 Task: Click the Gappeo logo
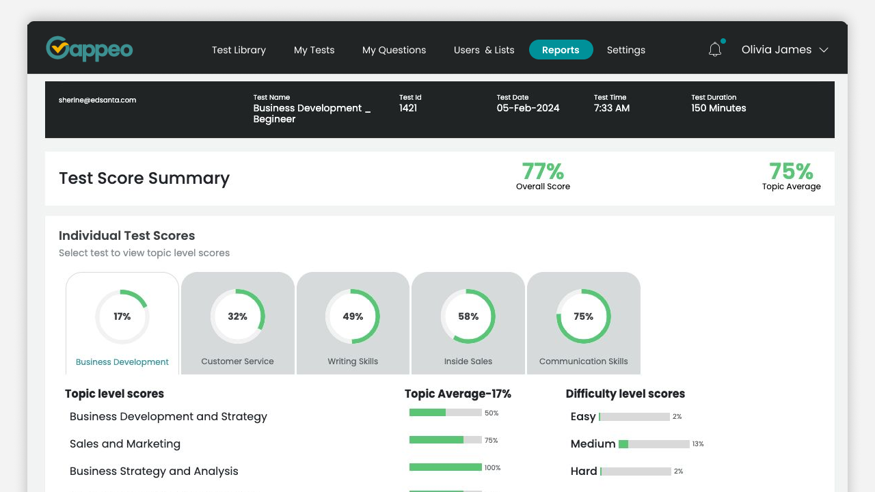point(89,49)
